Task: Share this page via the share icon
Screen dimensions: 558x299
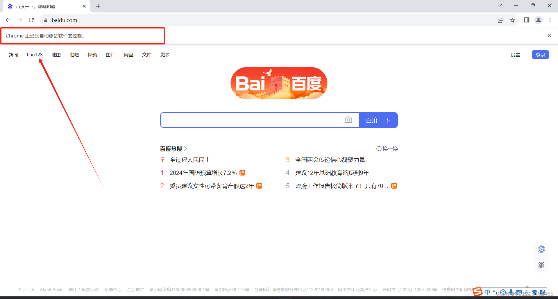Action: 500,20
